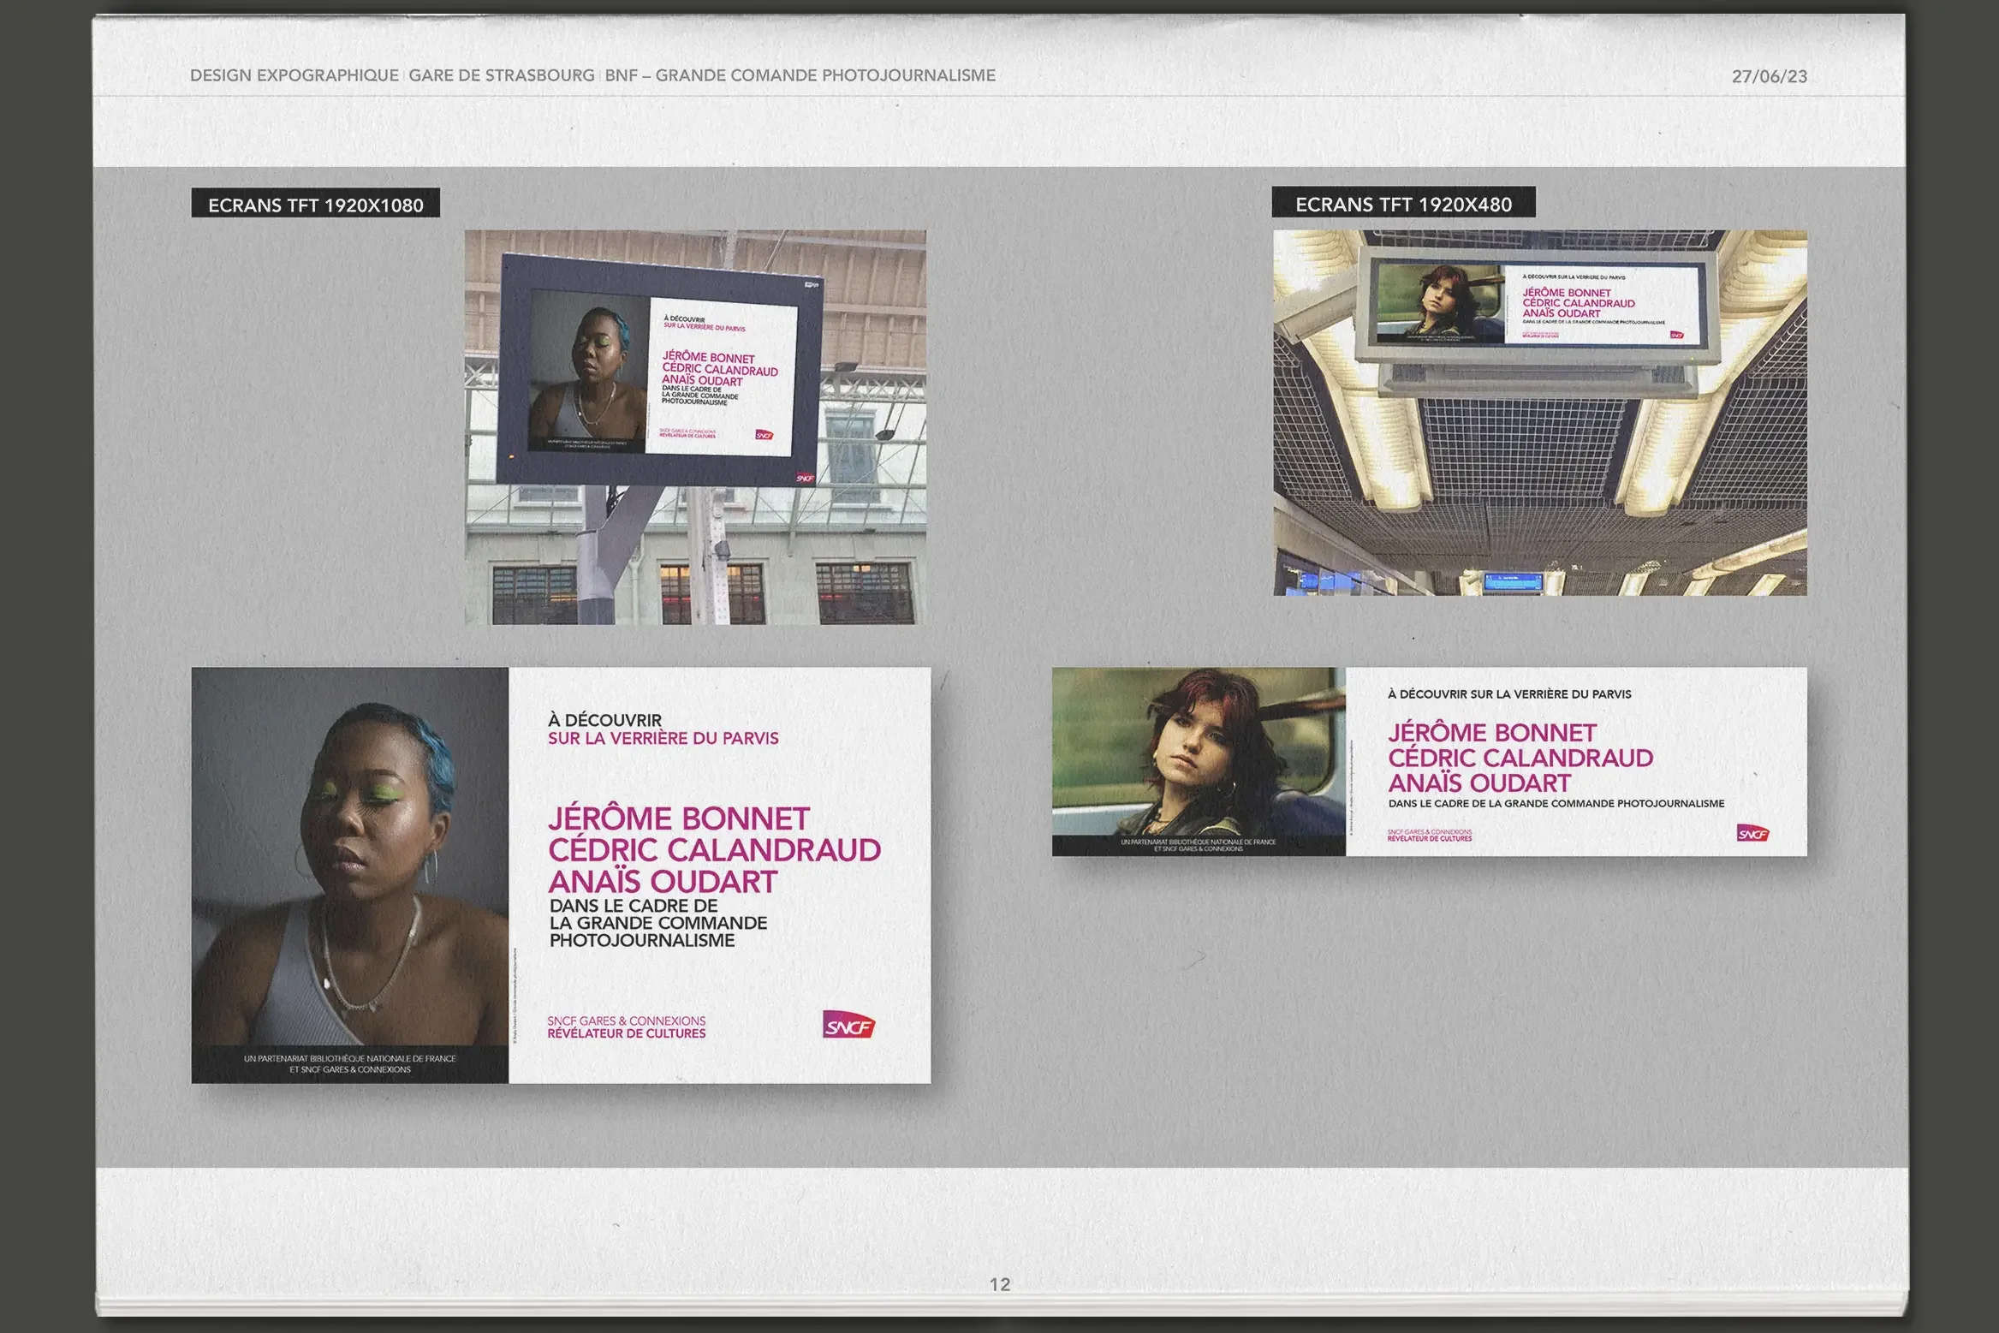Click 'CÉDRIC CALANDRAUD' in the wide banner

point(1520,758)
